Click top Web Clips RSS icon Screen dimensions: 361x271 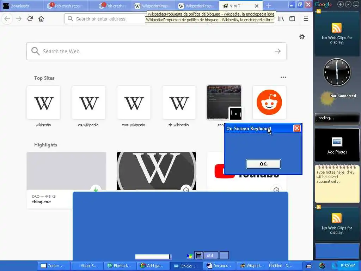tap(337, 28)
